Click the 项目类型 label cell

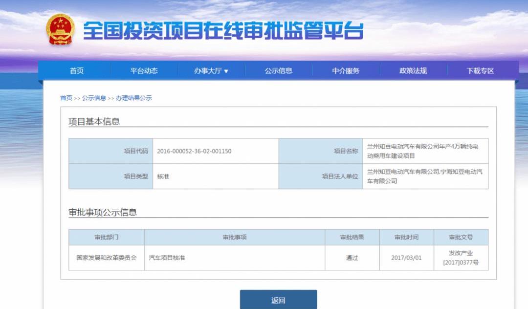(111, 177)
